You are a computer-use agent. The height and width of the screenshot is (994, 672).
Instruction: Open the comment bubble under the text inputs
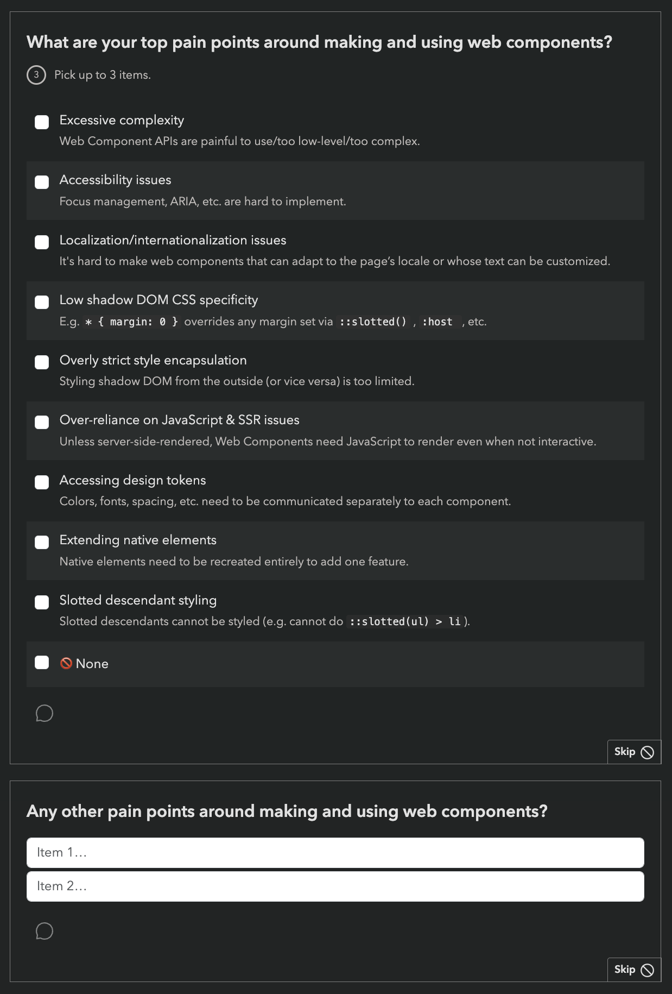tap(43, 932)
